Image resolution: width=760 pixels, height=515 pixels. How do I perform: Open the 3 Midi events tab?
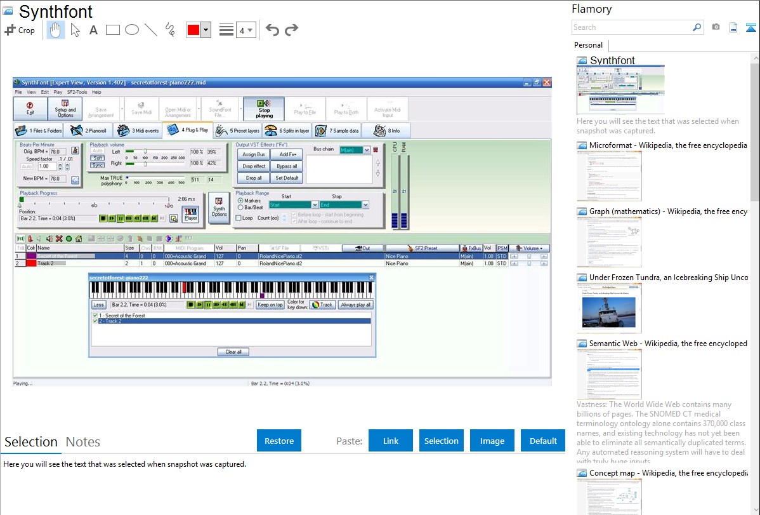(138, 131)
